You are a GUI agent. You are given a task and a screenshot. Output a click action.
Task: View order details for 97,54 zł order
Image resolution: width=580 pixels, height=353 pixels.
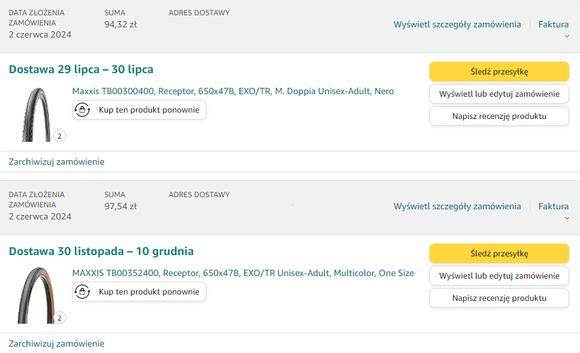pos(457,206)
